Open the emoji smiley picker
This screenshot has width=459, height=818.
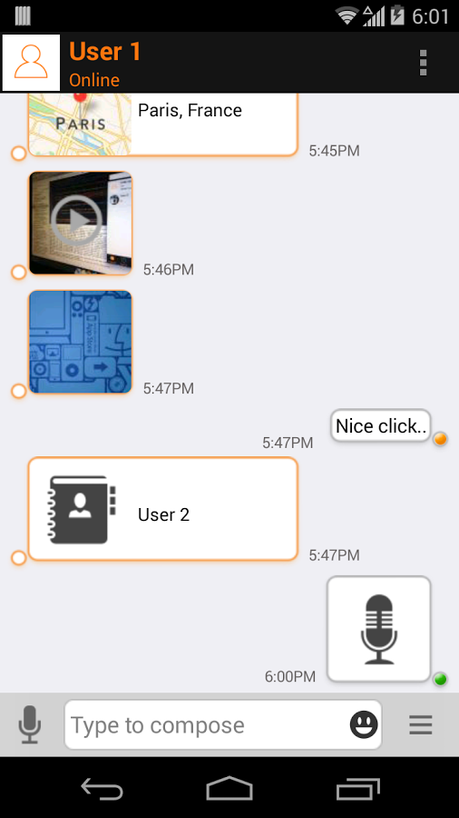pos(364,724)
